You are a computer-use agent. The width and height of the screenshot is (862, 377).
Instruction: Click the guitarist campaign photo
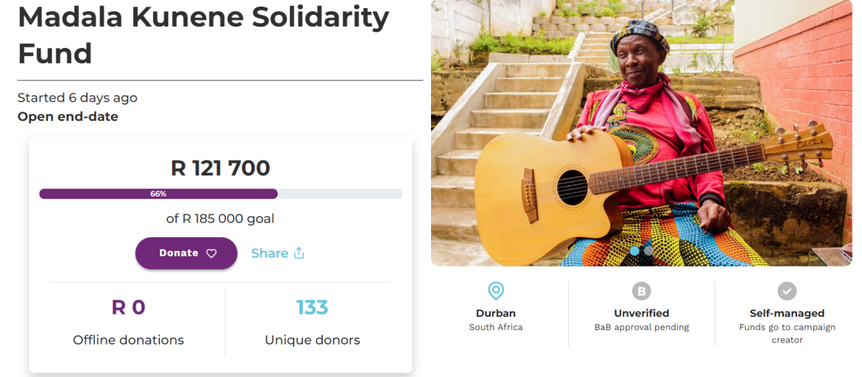[642, 133]
